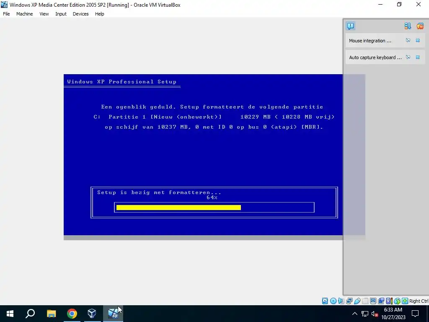The height and width of the screenshot is (322, 429).
Task: Click the "op schijf van 10237 MB" line
Action: point(214,127)
